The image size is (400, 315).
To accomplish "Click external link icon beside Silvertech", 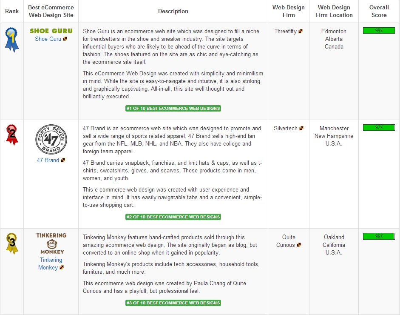I will (x=301, y=129).
